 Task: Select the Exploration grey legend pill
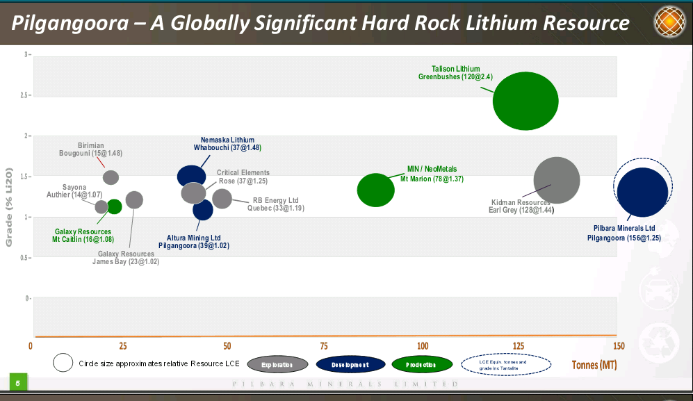277,365
